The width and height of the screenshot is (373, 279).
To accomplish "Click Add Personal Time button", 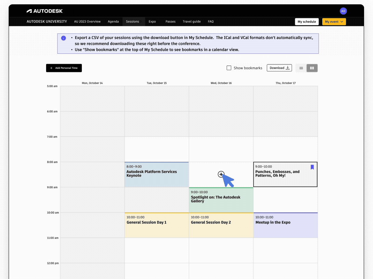I will [64, 68].
